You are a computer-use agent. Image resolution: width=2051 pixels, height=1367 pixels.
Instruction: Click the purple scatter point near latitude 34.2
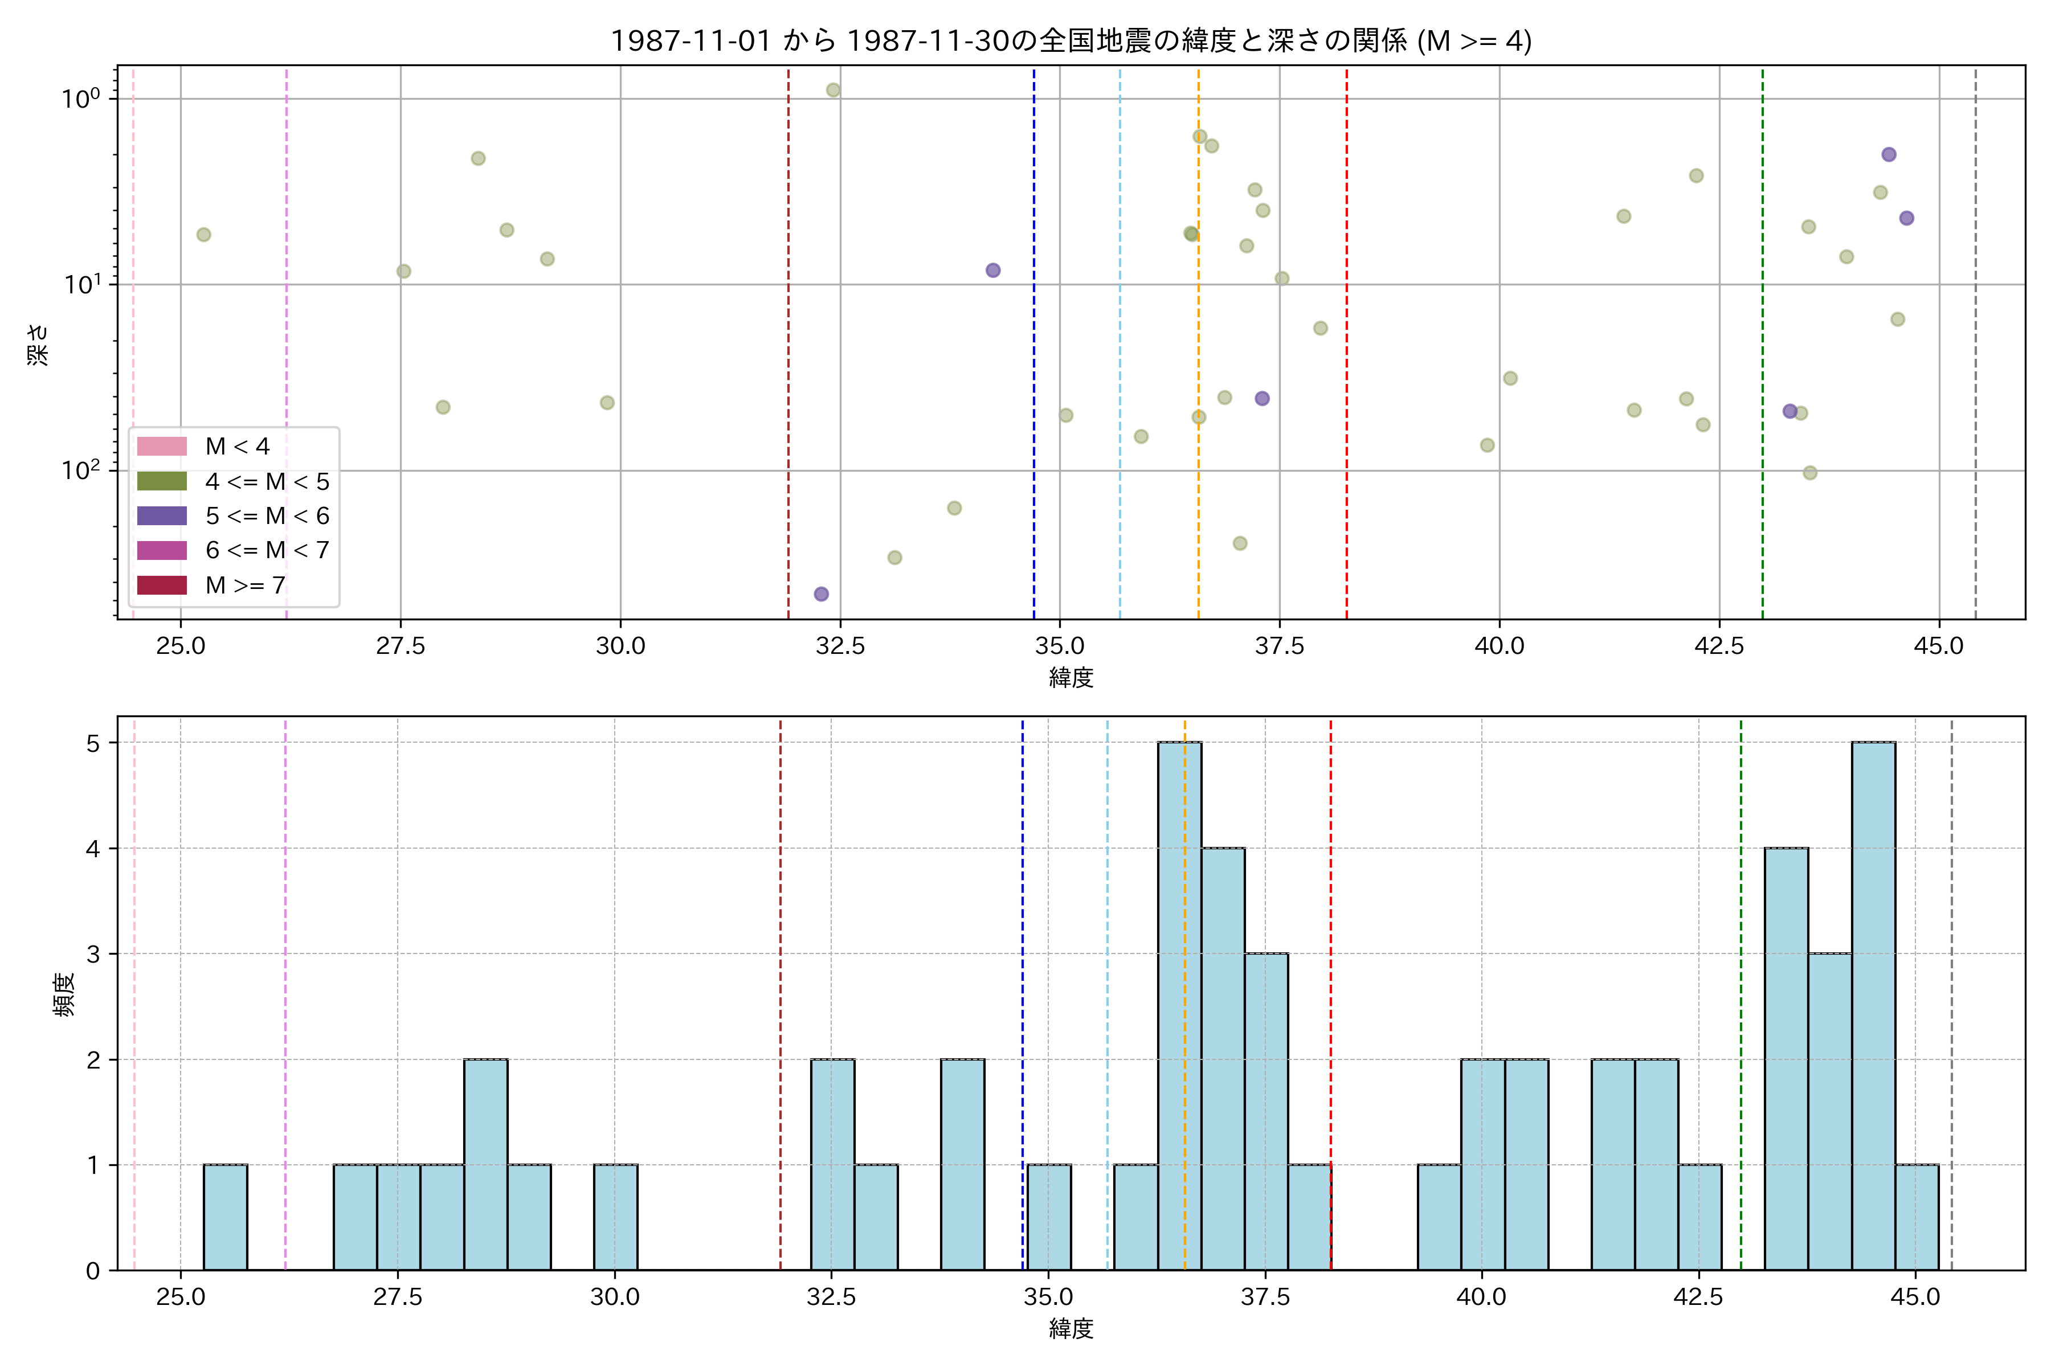click(x=992, y=270)
